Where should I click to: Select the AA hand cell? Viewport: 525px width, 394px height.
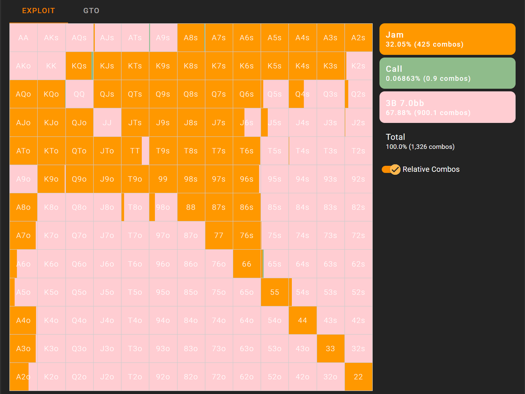pos(23,38)
